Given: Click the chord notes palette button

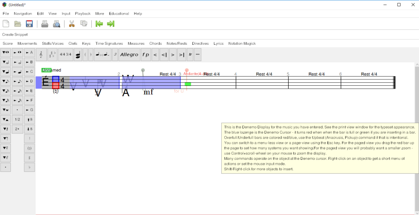Looking at the screenshot, I should (78, 54).
